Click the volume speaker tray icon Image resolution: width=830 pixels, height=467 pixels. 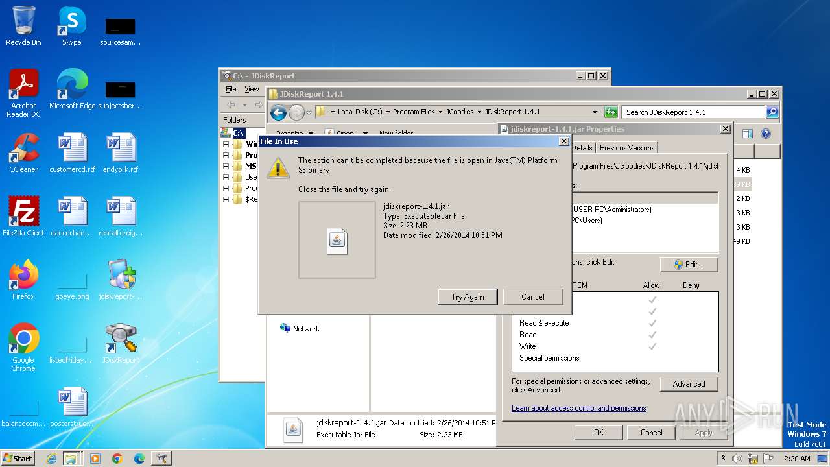point(737,459)
